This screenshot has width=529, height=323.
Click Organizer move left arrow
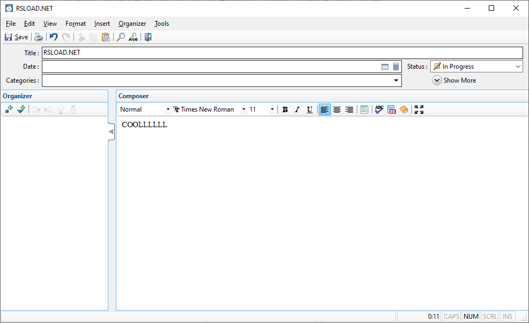tap(36, 109)
